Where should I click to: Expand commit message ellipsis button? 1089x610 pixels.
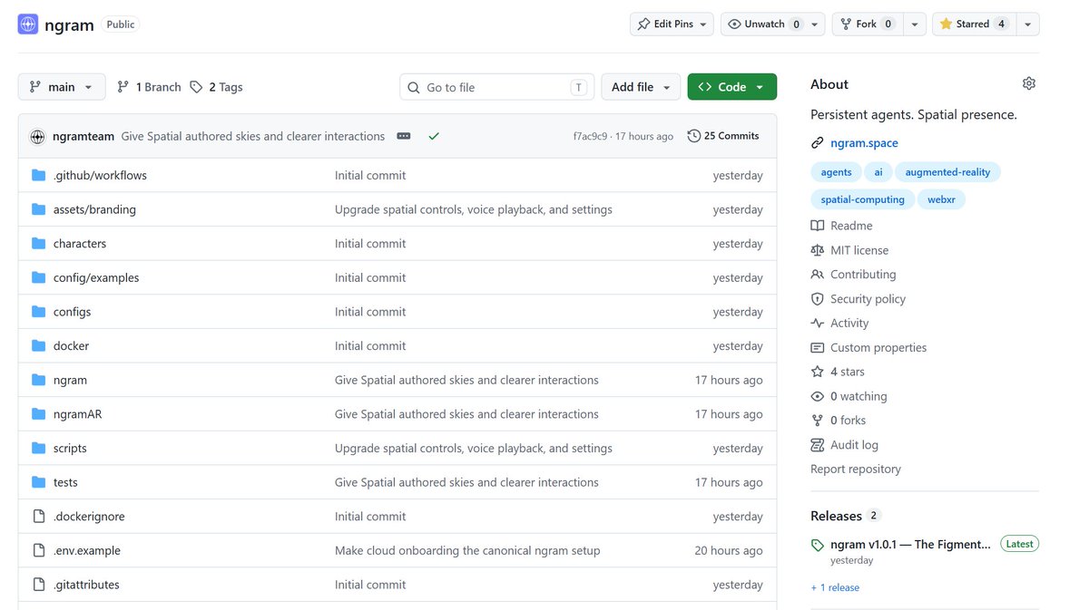pyautogui.click(x=404, y=136)
